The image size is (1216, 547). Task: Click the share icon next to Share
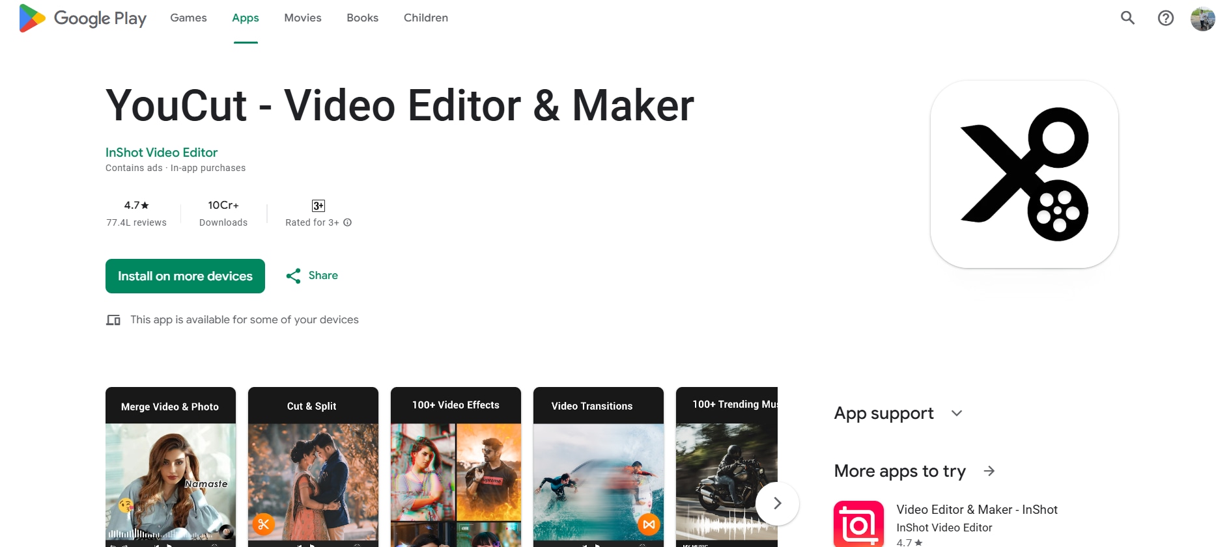click(293, 276)
